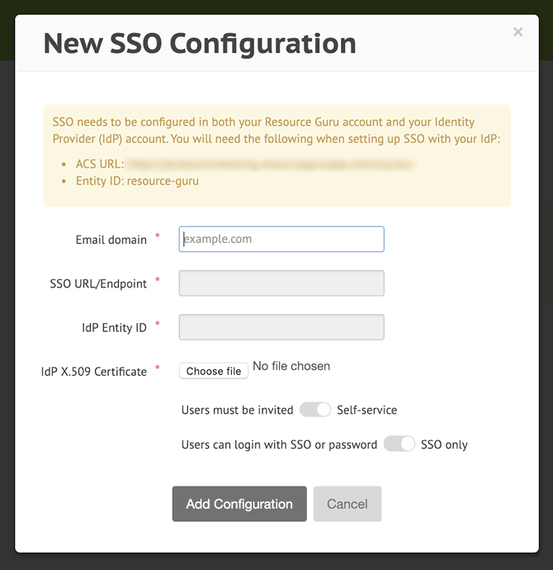Open the Choose file certificate picker
Viewport: 553px width, 570px height.
click(214, 371)
